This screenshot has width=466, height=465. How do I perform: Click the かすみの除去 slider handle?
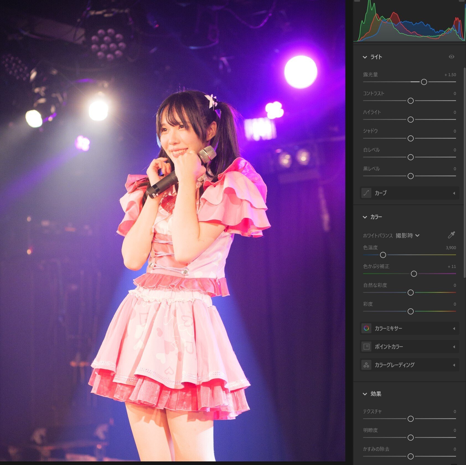tap(411, 456)
